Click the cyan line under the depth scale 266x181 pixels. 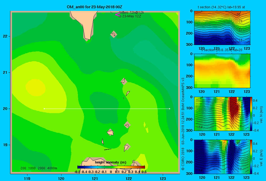26,171
